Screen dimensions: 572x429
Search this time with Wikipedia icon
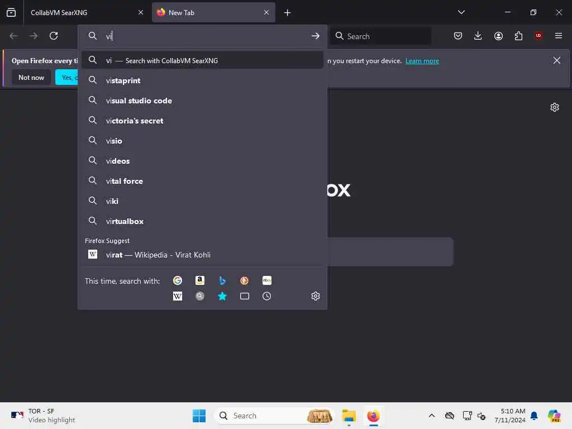click(x=178, y=296)
